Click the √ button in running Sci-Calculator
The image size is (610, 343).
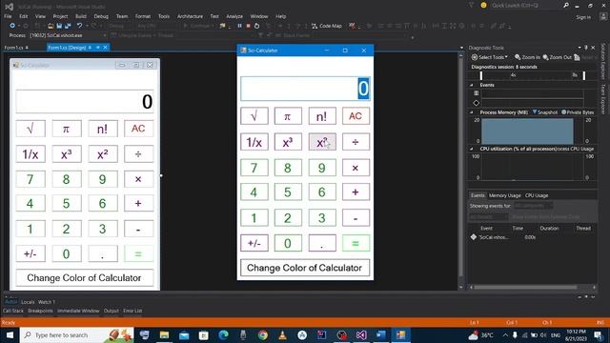pyautogui.click(x=254, y=116)
